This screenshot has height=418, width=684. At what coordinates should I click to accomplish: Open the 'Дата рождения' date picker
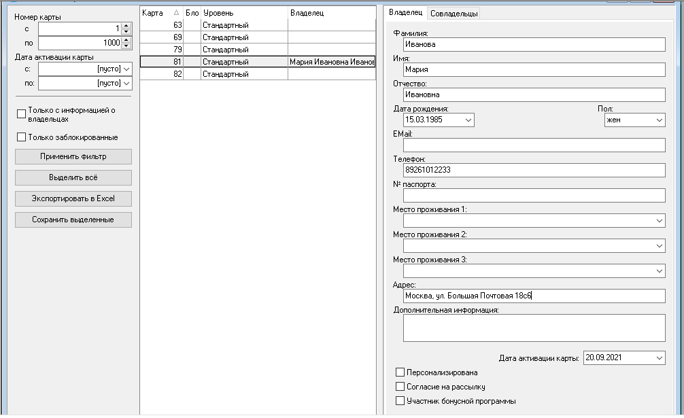point(468,120)
